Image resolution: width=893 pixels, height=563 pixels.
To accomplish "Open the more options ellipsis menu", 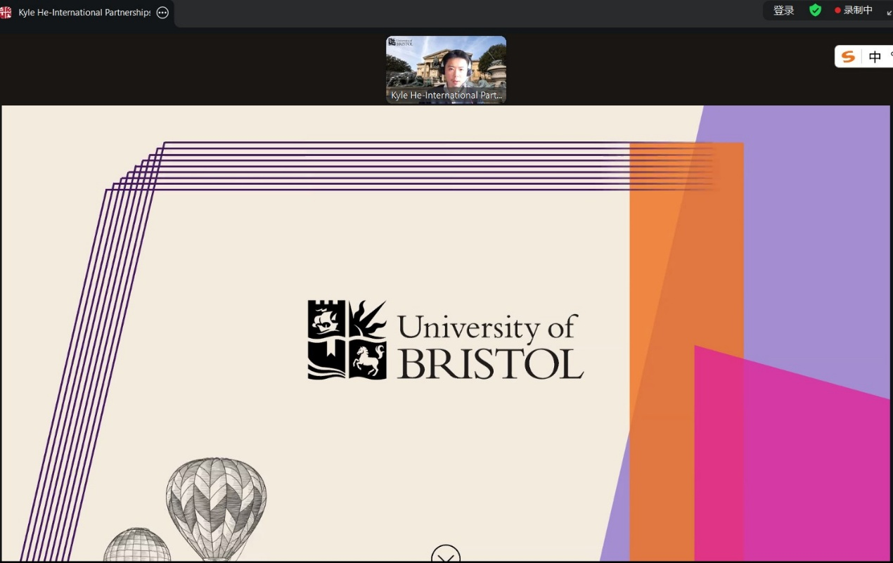I will click(x=162, y=13).
